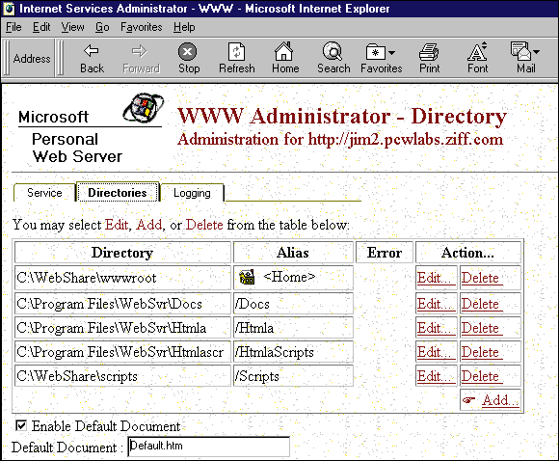Open the File menu
Screen dimensions: 559x461
(13, 27)
